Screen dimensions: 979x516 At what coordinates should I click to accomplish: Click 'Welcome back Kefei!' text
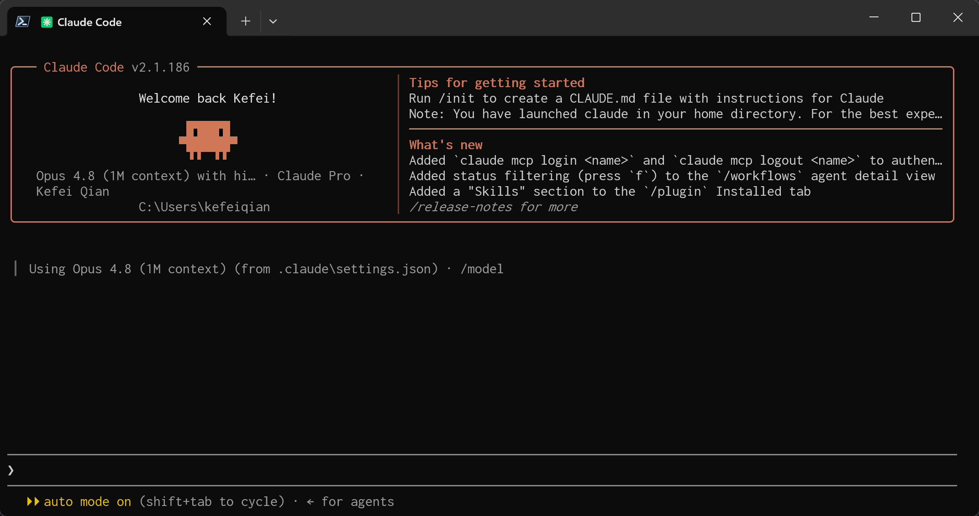tap(207, 98)
